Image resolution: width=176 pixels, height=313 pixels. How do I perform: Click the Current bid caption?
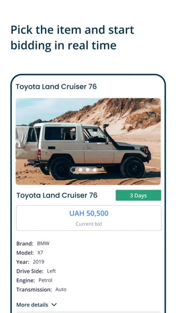pos(89,224)
